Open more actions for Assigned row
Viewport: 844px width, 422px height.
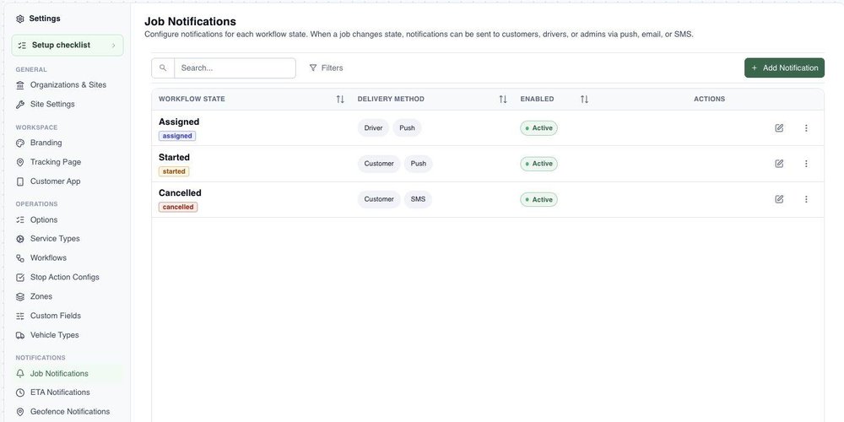pyautogui.click(x=806, y=128)
